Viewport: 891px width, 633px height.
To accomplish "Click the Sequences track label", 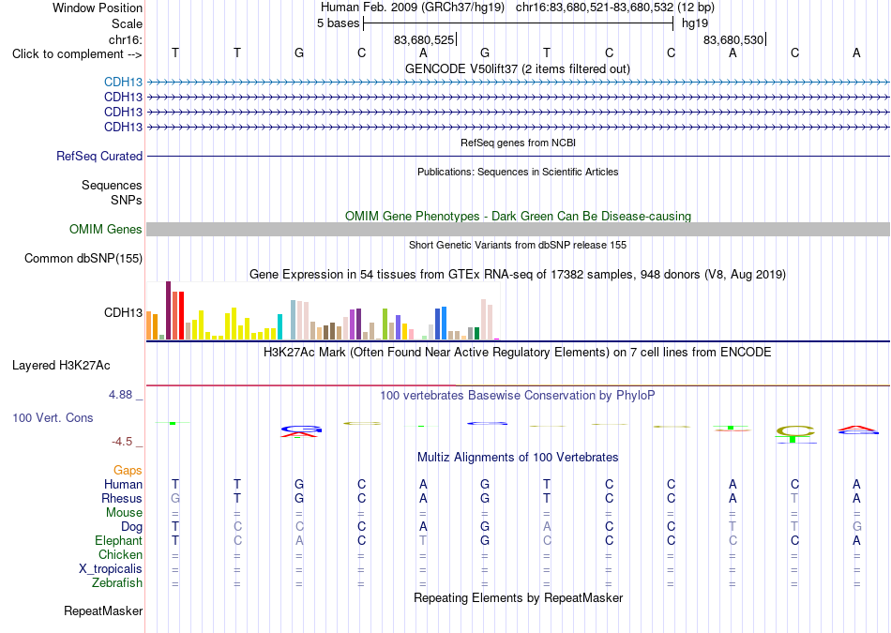I will click(x=112, y=186).
